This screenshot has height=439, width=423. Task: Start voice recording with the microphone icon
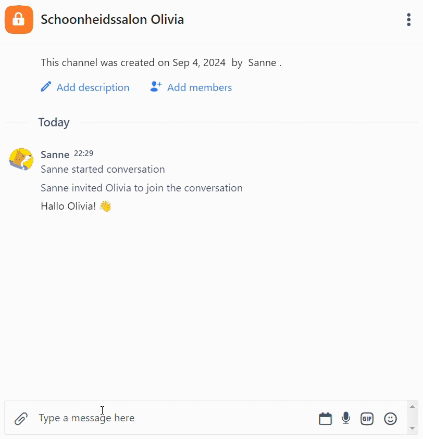click(x=346, y=418)
